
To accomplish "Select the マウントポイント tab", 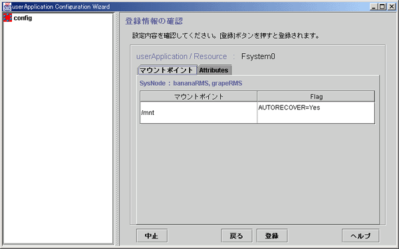I will coord(167,70).
